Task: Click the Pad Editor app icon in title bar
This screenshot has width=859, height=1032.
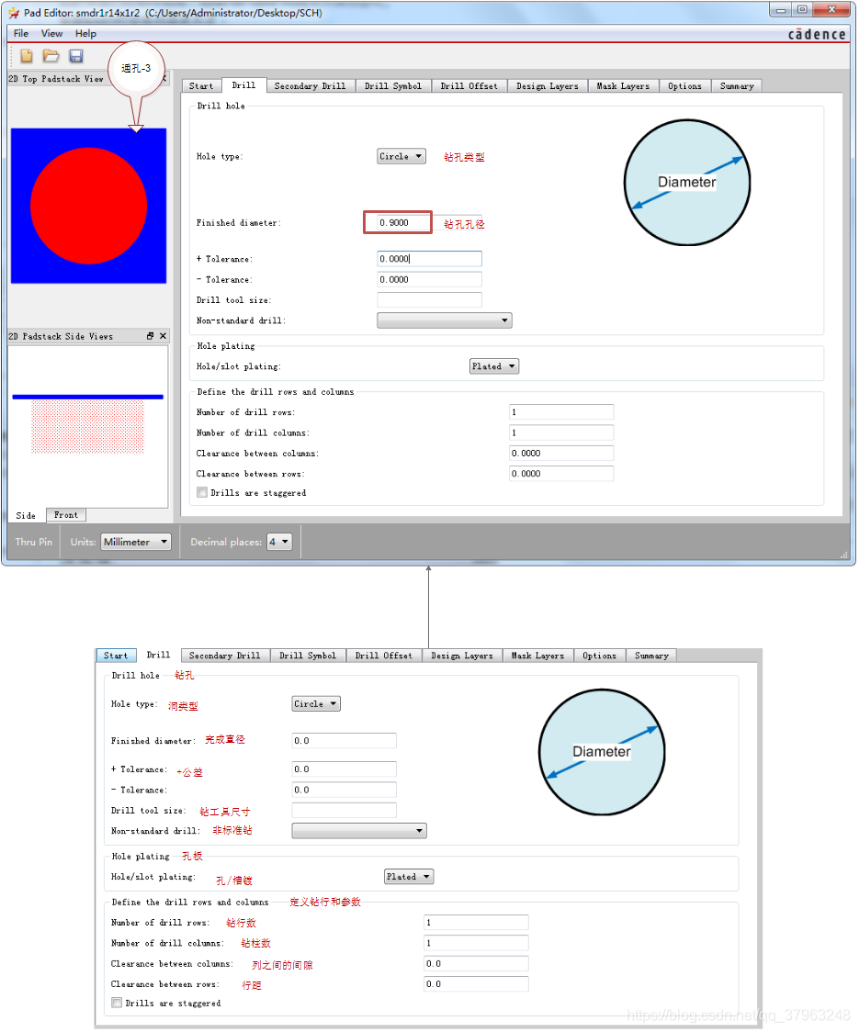Action: (x=13, y=13)
